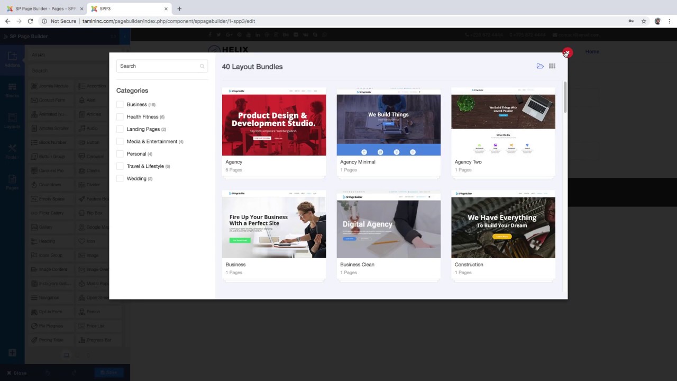Check the Landing Pages category

[x=120, y=129]
